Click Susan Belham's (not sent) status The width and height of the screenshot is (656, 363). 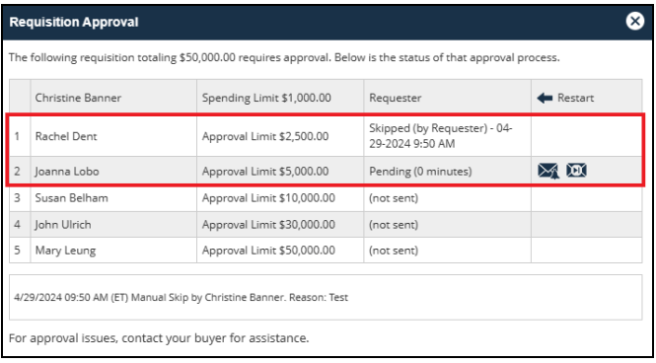click(394, 198)
